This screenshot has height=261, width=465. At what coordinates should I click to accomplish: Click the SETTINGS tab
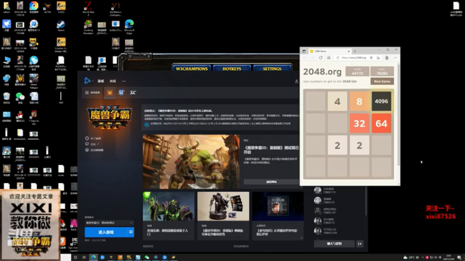[272, 68]
